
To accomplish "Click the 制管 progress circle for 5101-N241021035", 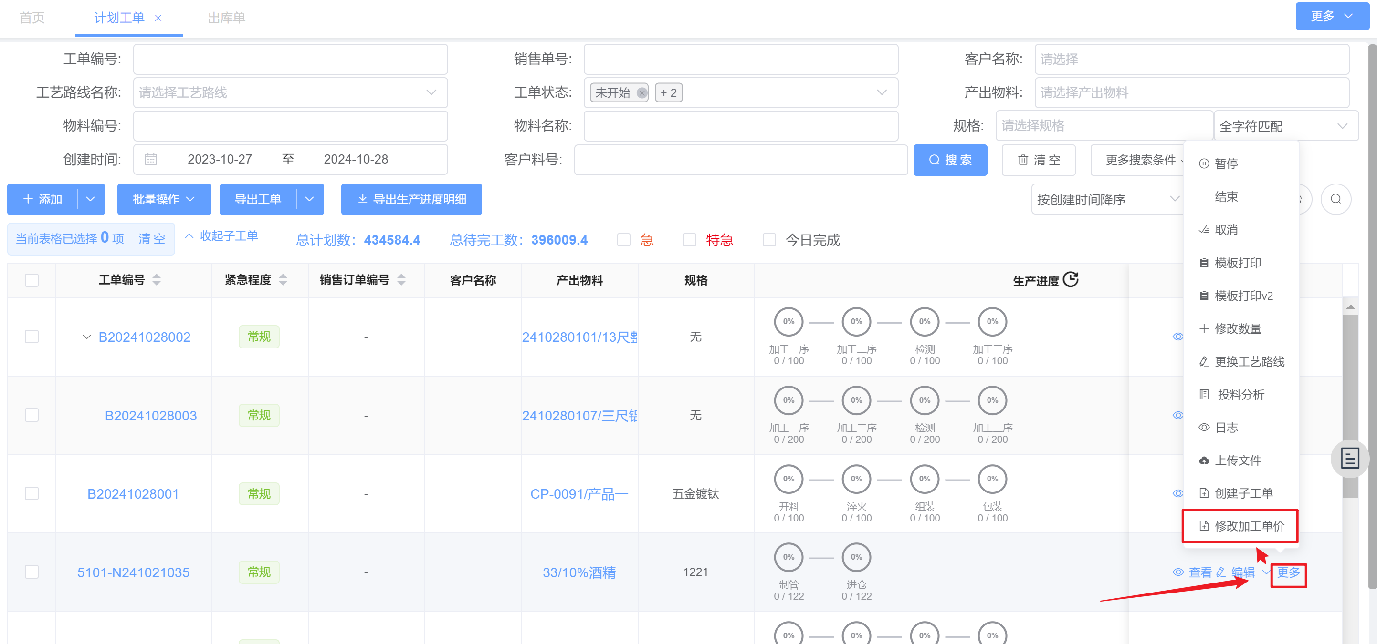I will coord(788,557).
